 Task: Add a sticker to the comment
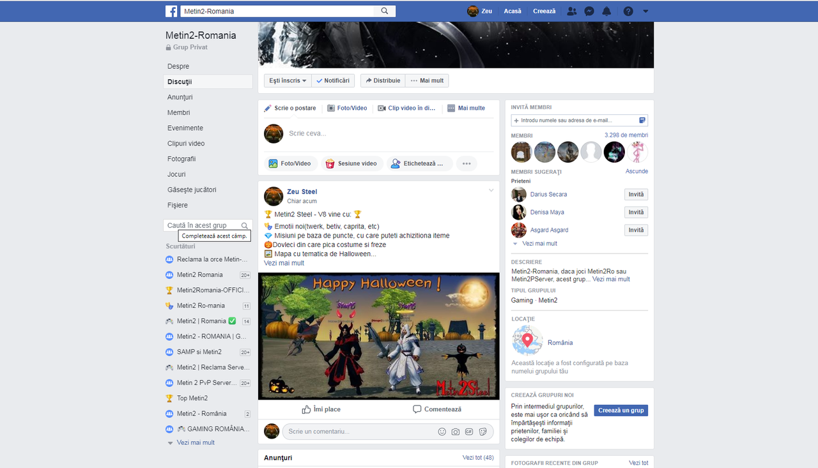tap(483, 432)
